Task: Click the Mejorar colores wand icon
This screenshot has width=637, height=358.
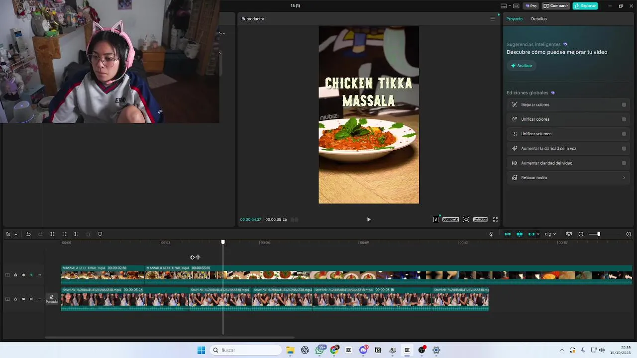Action: (515, 105)
